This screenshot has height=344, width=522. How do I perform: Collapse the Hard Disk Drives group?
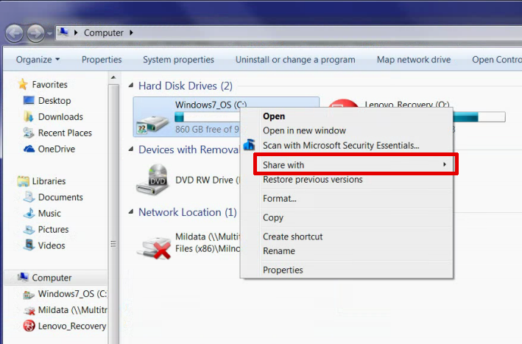(x=132, y=86)
